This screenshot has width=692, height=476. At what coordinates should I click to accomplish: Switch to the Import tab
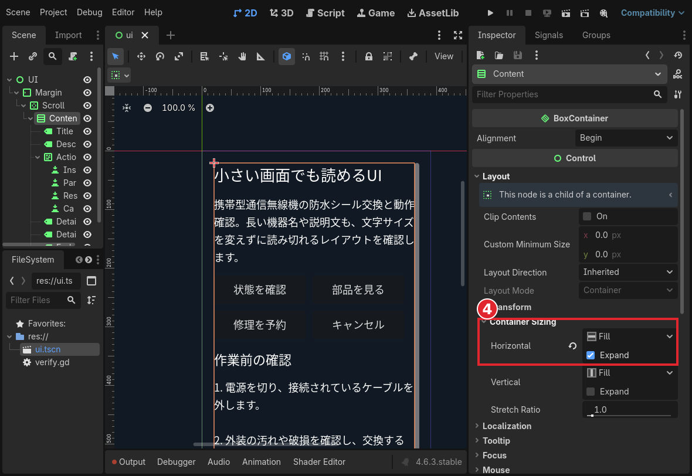tap(69, 35)
